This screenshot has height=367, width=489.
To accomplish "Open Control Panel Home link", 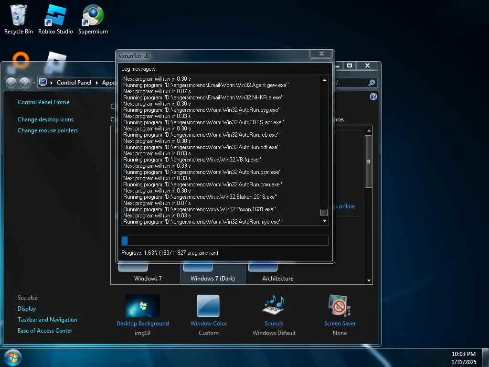I will pos(43,102).
